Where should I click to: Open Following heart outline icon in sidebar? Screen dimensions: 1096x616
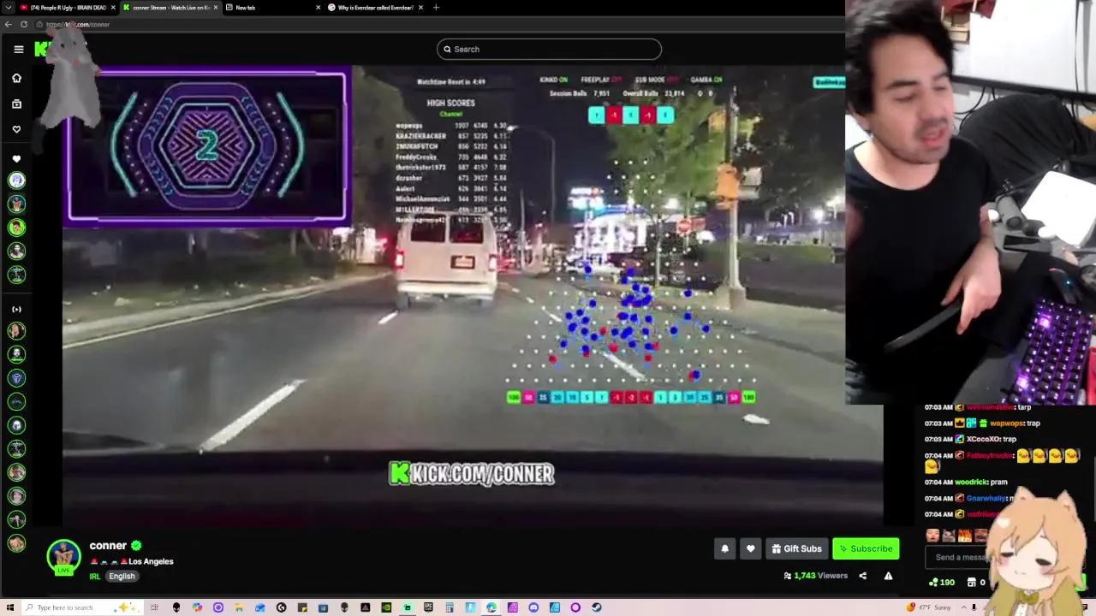16,129
